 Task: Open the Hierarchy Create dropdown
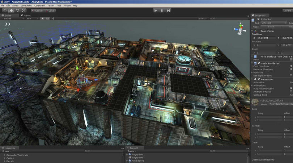point(7,151)
